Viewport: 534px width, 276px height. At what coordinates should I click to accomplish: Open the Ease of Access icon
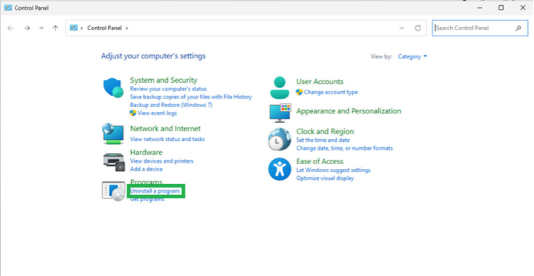(x=280, y=169)
